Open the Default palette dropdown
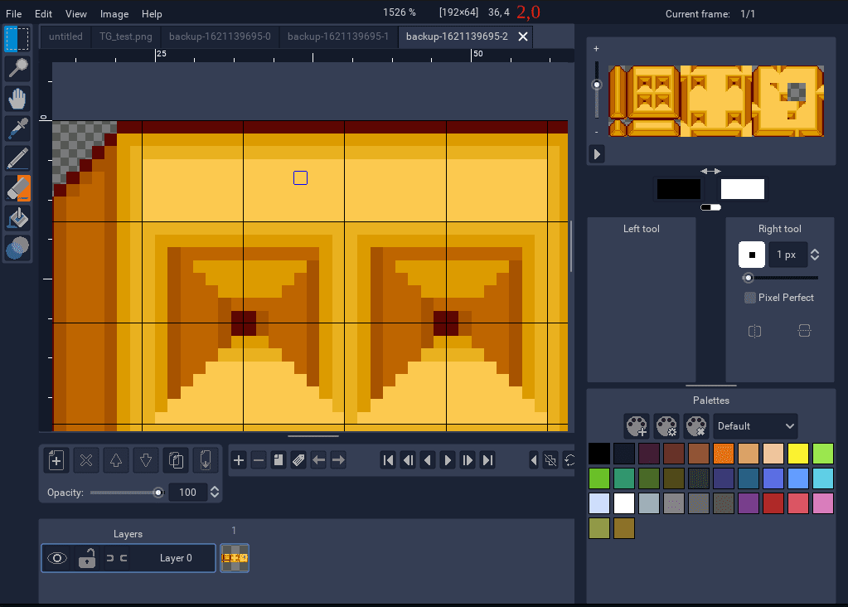Screen dimensions: 848x607 [755, 425]
